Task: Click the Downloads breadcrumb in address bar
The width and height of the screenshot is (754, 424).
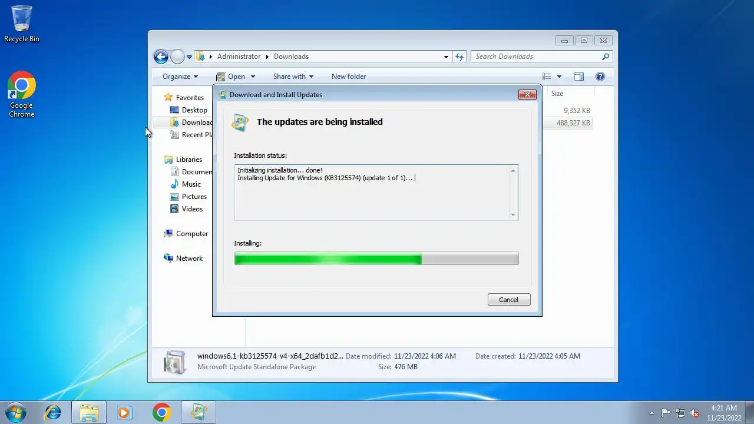Action: tap(291, 57)
